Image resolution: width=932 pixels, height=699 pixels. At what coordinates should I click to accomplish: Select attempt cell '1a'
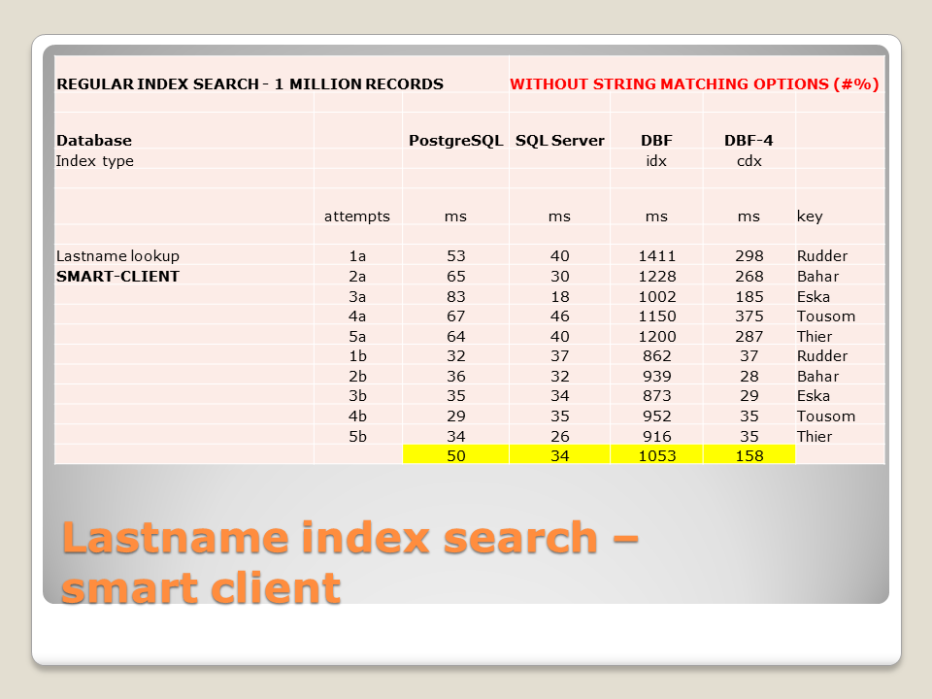(x=357, y=256)
